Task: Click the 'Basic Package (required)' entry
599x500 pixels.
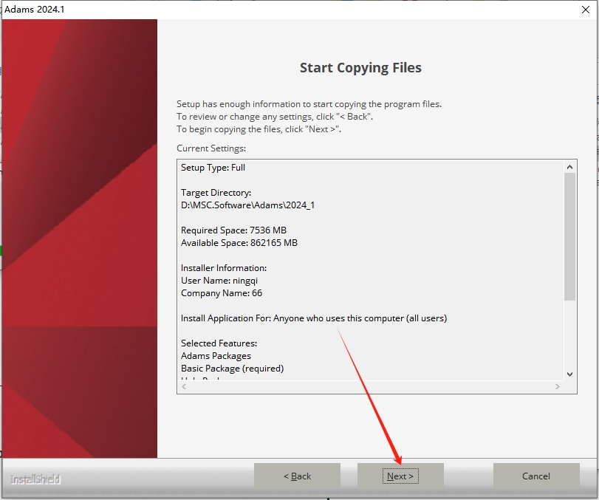Action: [x=232, y=368]
